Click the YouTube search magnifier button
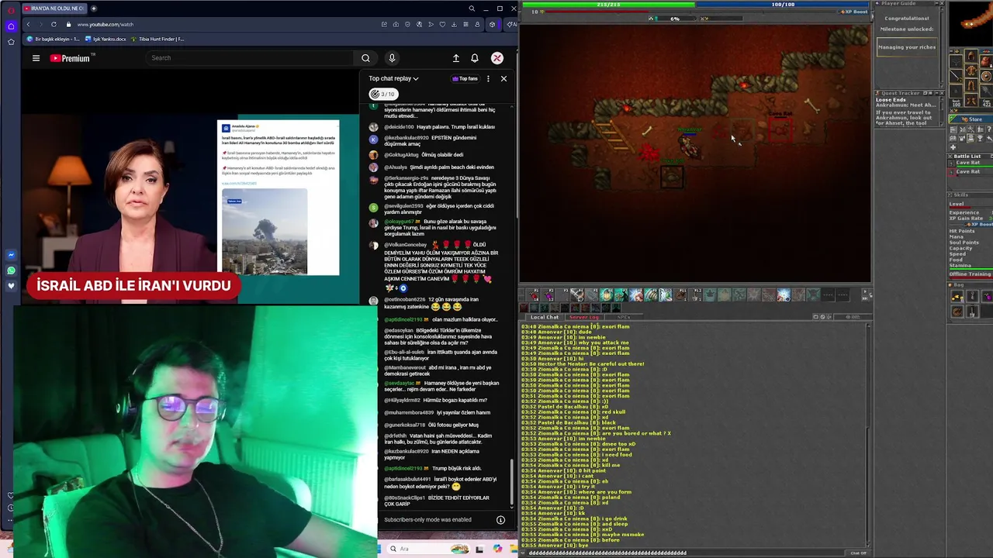The height and width of the screenshot is (558, 993). coord(365,58)
